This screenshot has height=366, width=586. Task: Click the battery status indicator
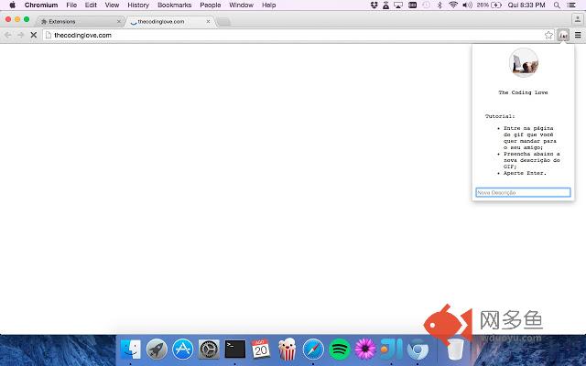(489, 5)
